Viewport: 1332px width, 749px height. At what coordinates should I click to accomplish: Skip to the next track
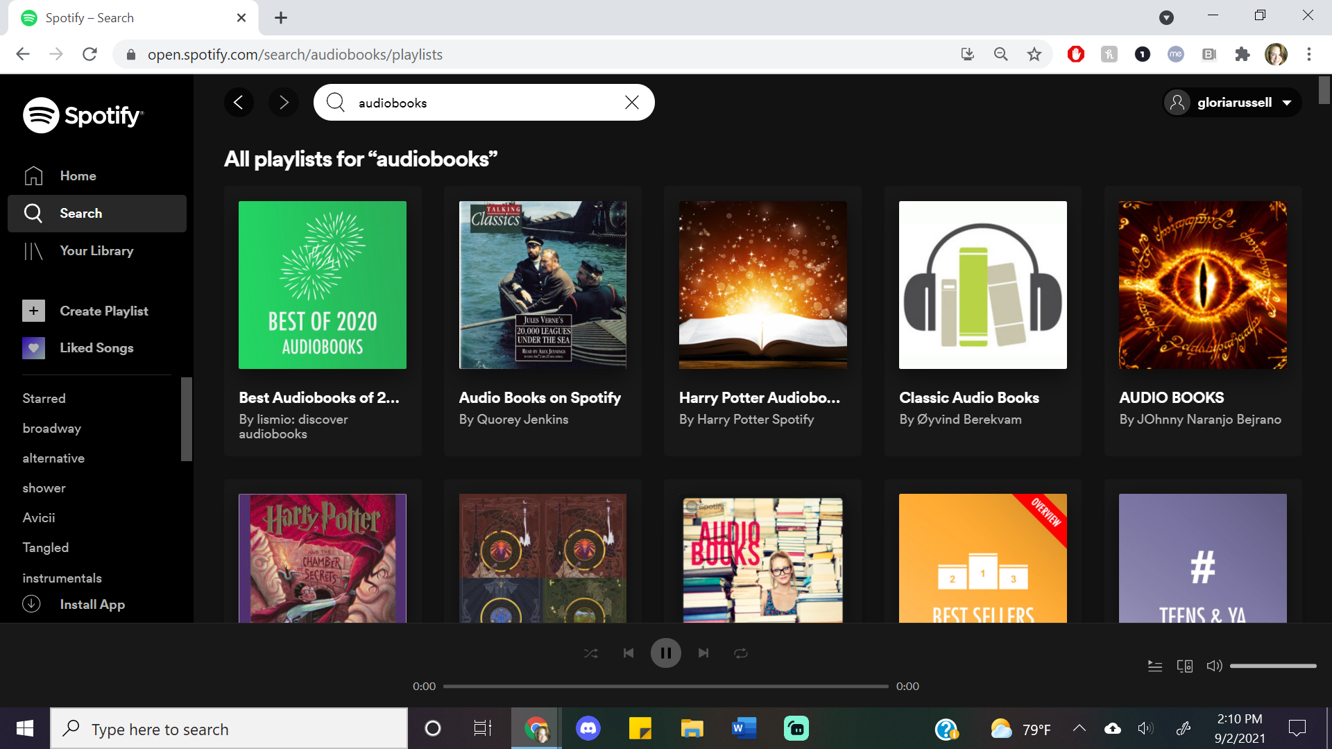tap(703, 653)
